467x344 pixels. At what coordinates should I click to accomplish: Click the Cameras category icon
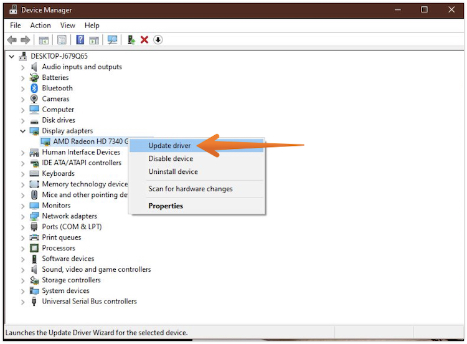34,99
